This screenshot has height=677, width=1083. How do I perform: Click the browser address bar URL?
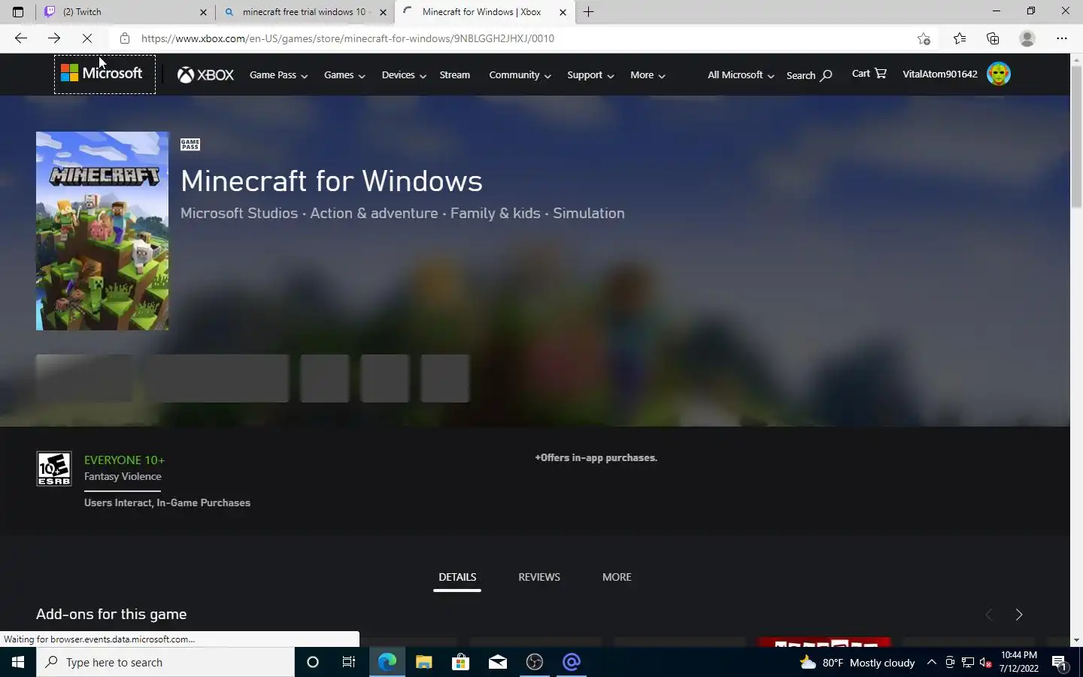(347, 38)
